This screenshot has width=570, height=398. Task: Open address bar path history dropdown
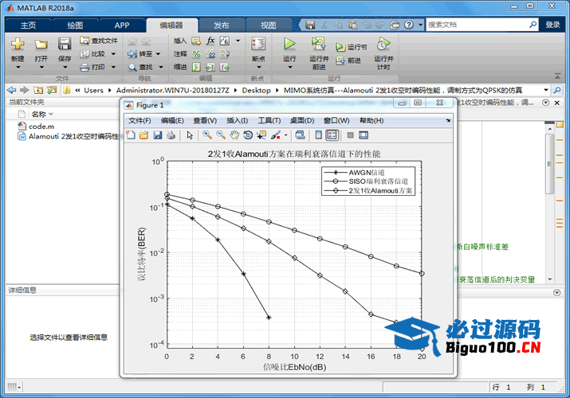[545, 90]
